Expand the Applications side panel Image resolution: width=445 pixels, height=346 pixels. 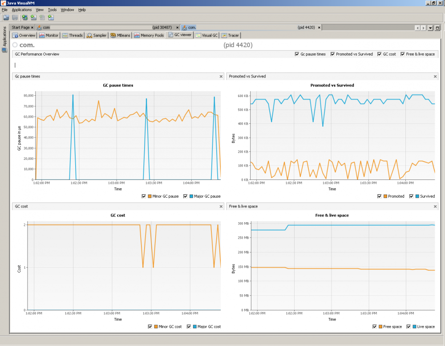[4, 40]
